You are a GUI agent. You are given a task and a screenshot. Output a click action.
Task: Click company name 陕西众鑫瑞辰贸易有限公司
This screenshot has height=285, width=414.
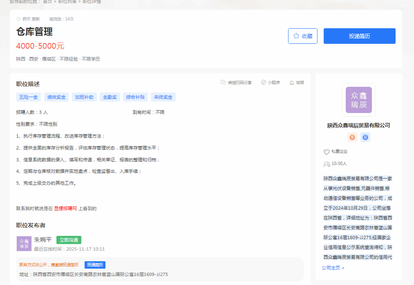click(x=358, y=125)
